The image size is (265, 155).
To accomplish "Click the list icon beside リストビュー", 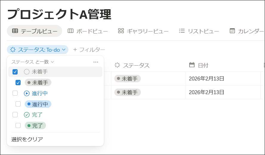I will [181, 31].
